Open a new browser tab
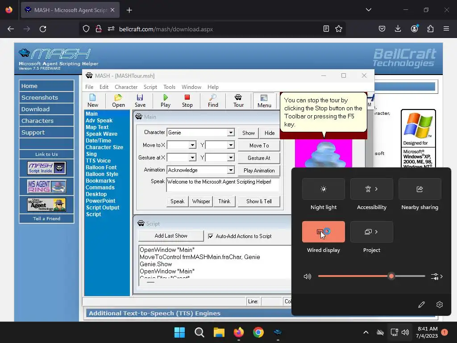The width and height of the screenshot is (457, 343). [x=129, y=10]
